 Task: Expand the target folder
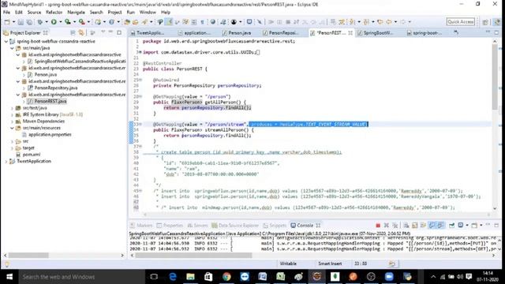[12, 148]
